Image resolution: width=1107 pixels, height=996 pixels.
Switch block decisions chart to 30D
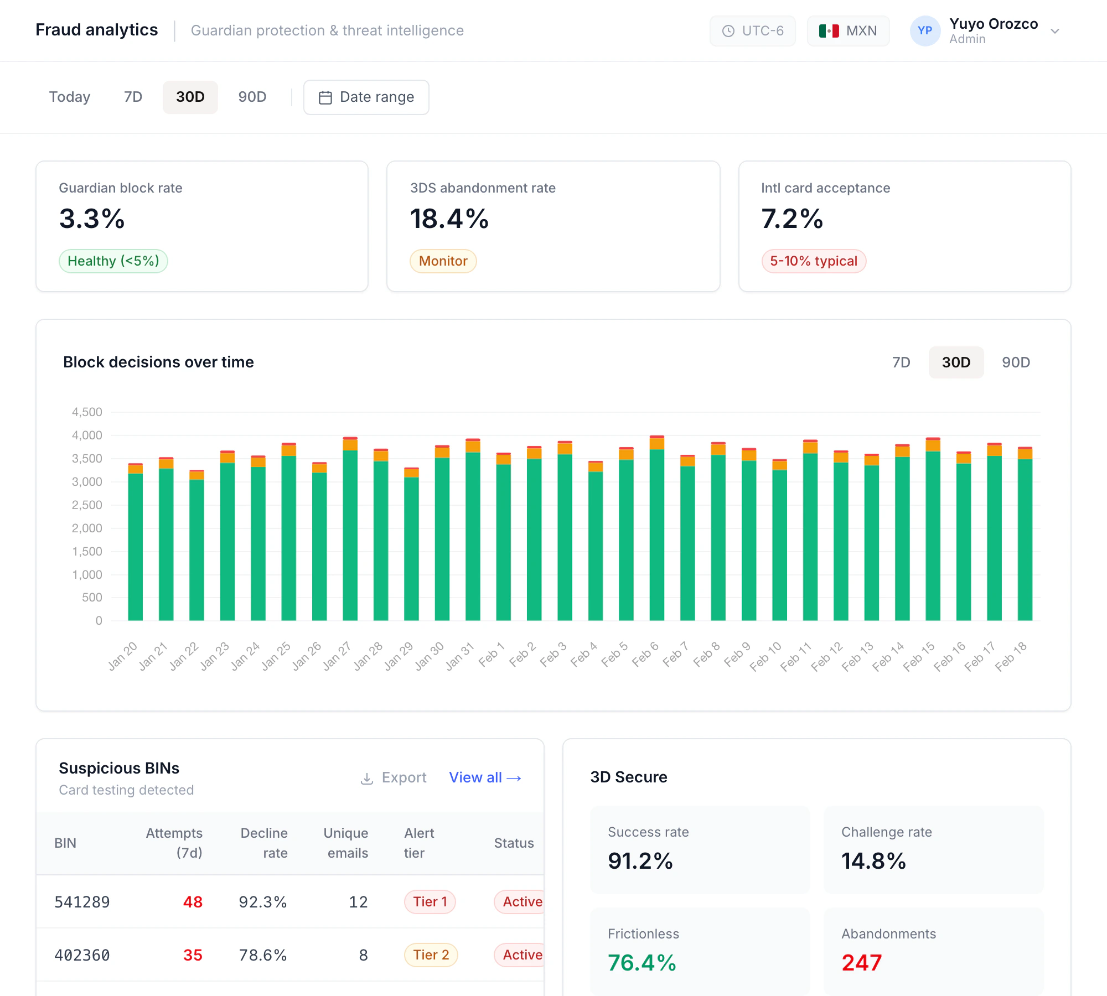(x=956, y=362)
